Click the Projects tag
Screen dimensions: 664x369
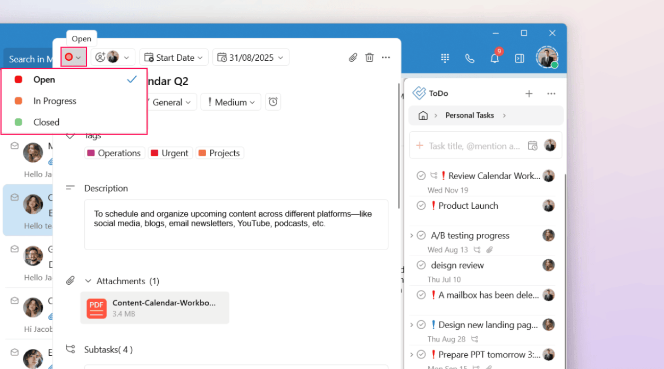tap(219, 153)
